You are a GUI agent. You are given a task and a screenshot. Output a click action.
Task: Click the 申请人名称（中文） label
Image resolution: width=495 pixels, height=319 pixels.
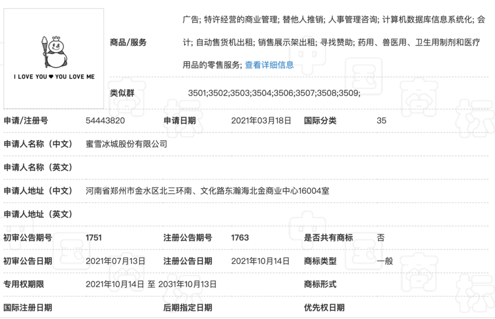38,144
